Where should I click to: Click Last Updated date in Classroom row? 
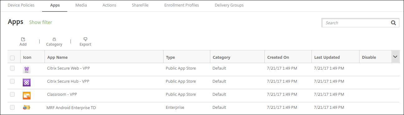[329, 94]
